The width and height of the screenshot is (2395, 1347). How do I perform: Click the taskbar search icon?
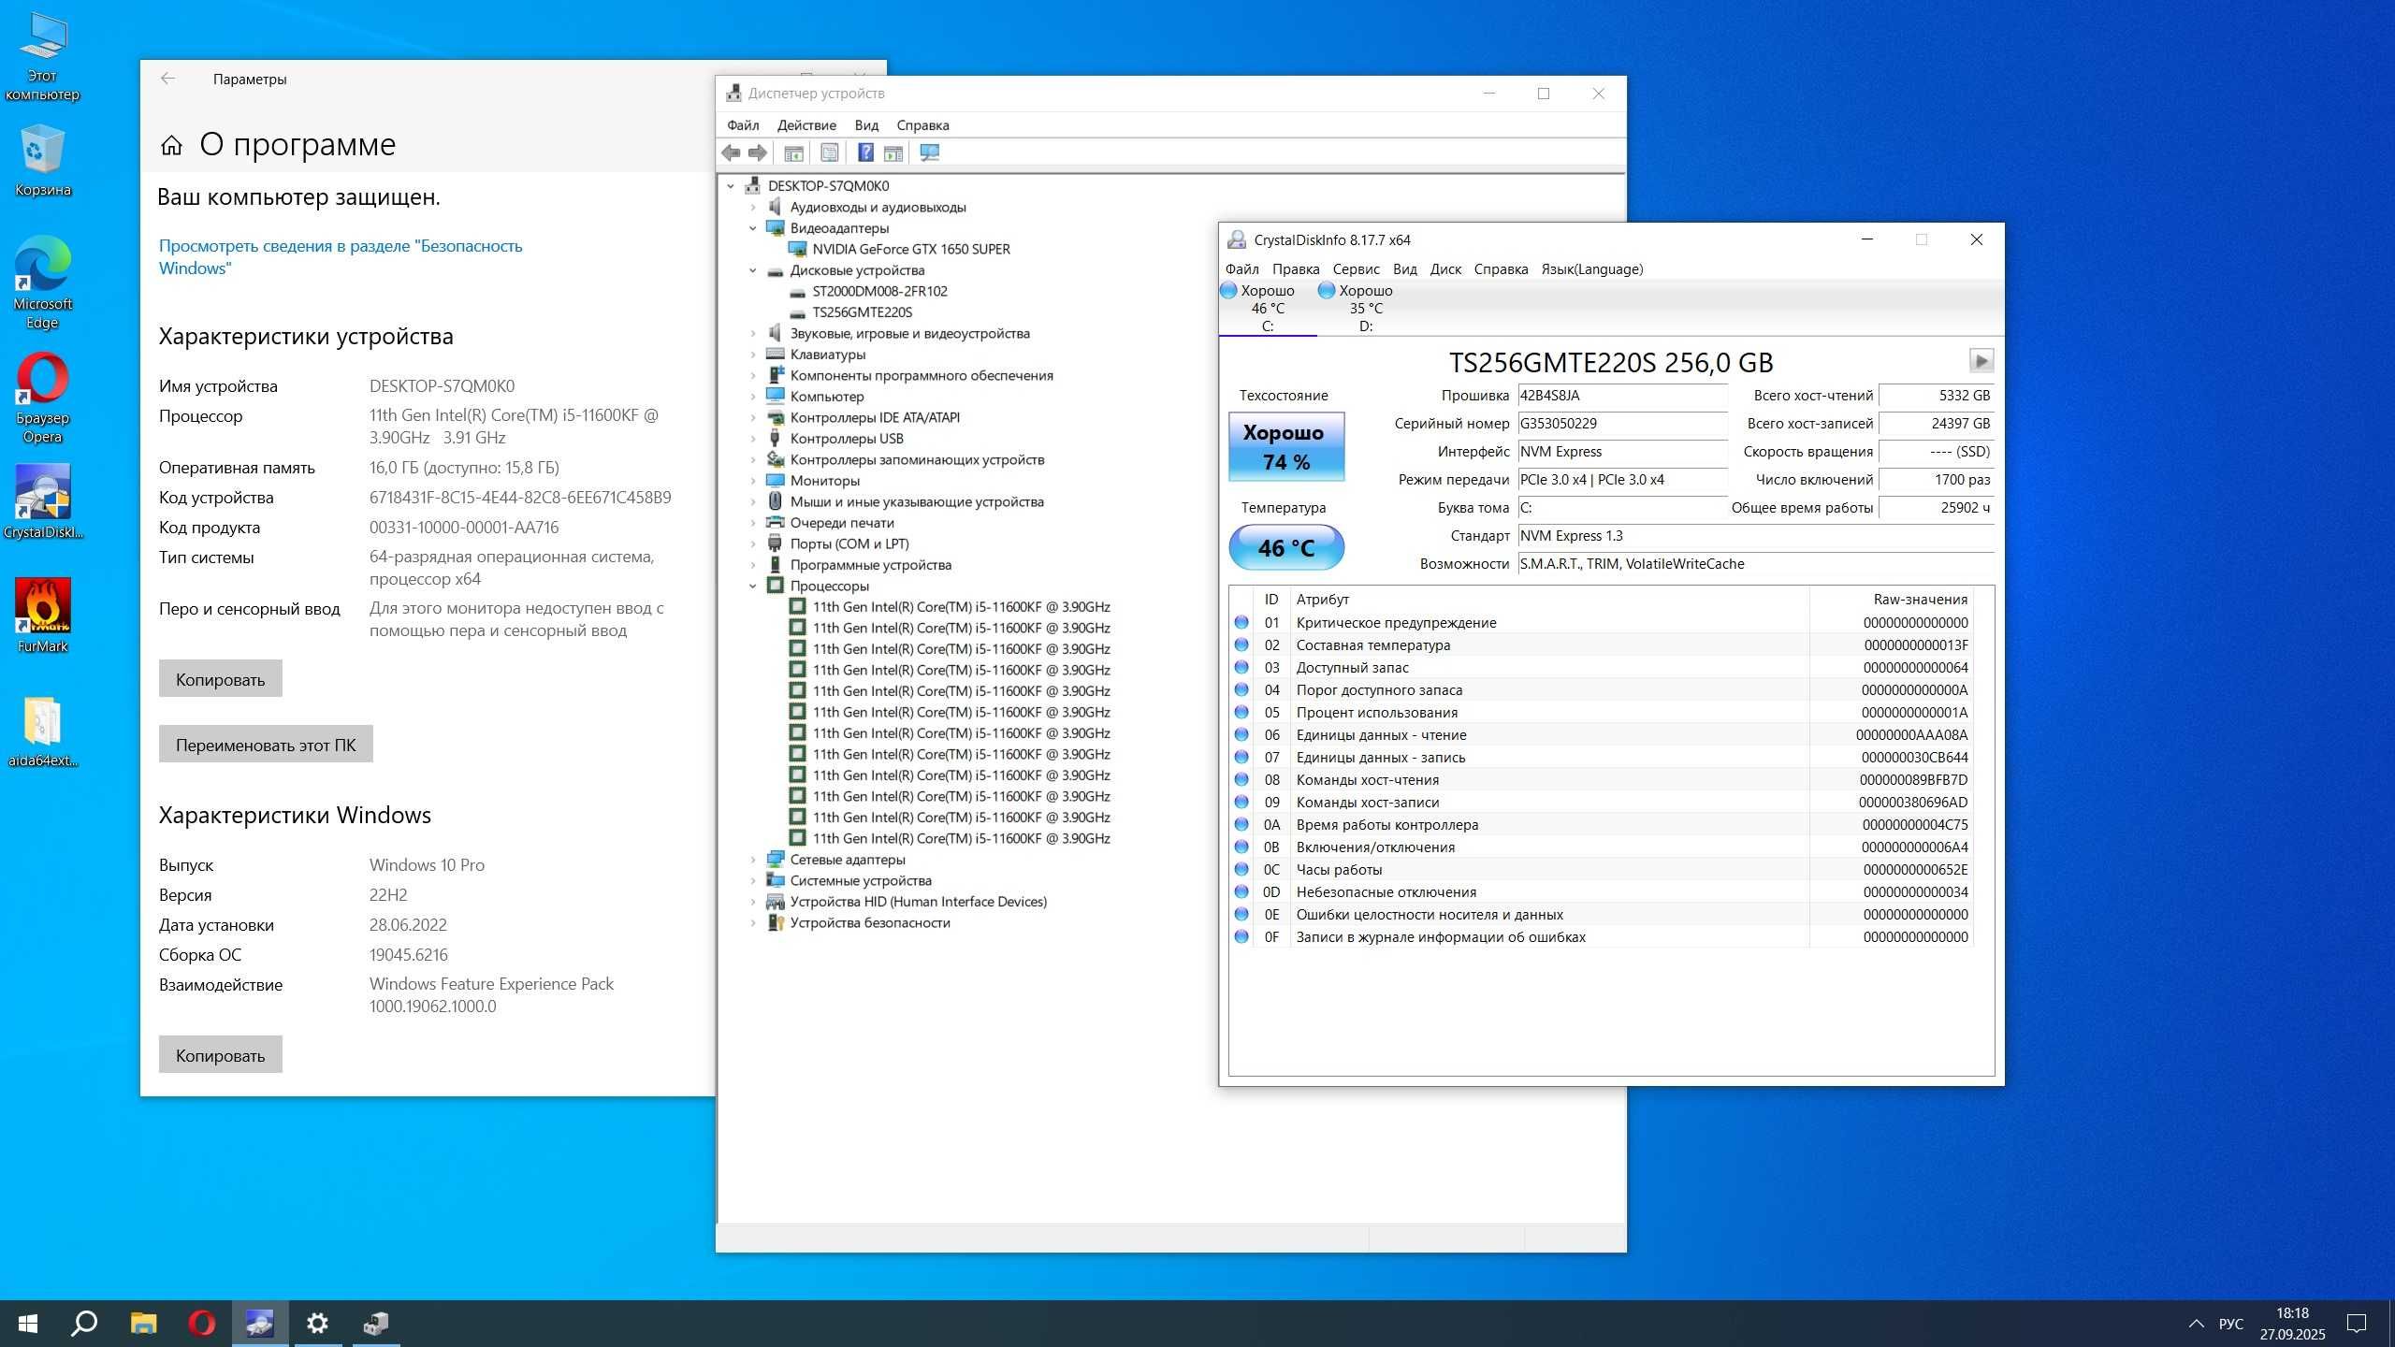(85, 1324)
